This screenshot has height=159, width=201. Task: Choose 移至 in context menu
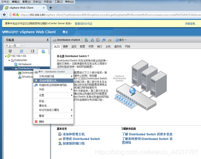pyautogui.click(x=53, y=101)
